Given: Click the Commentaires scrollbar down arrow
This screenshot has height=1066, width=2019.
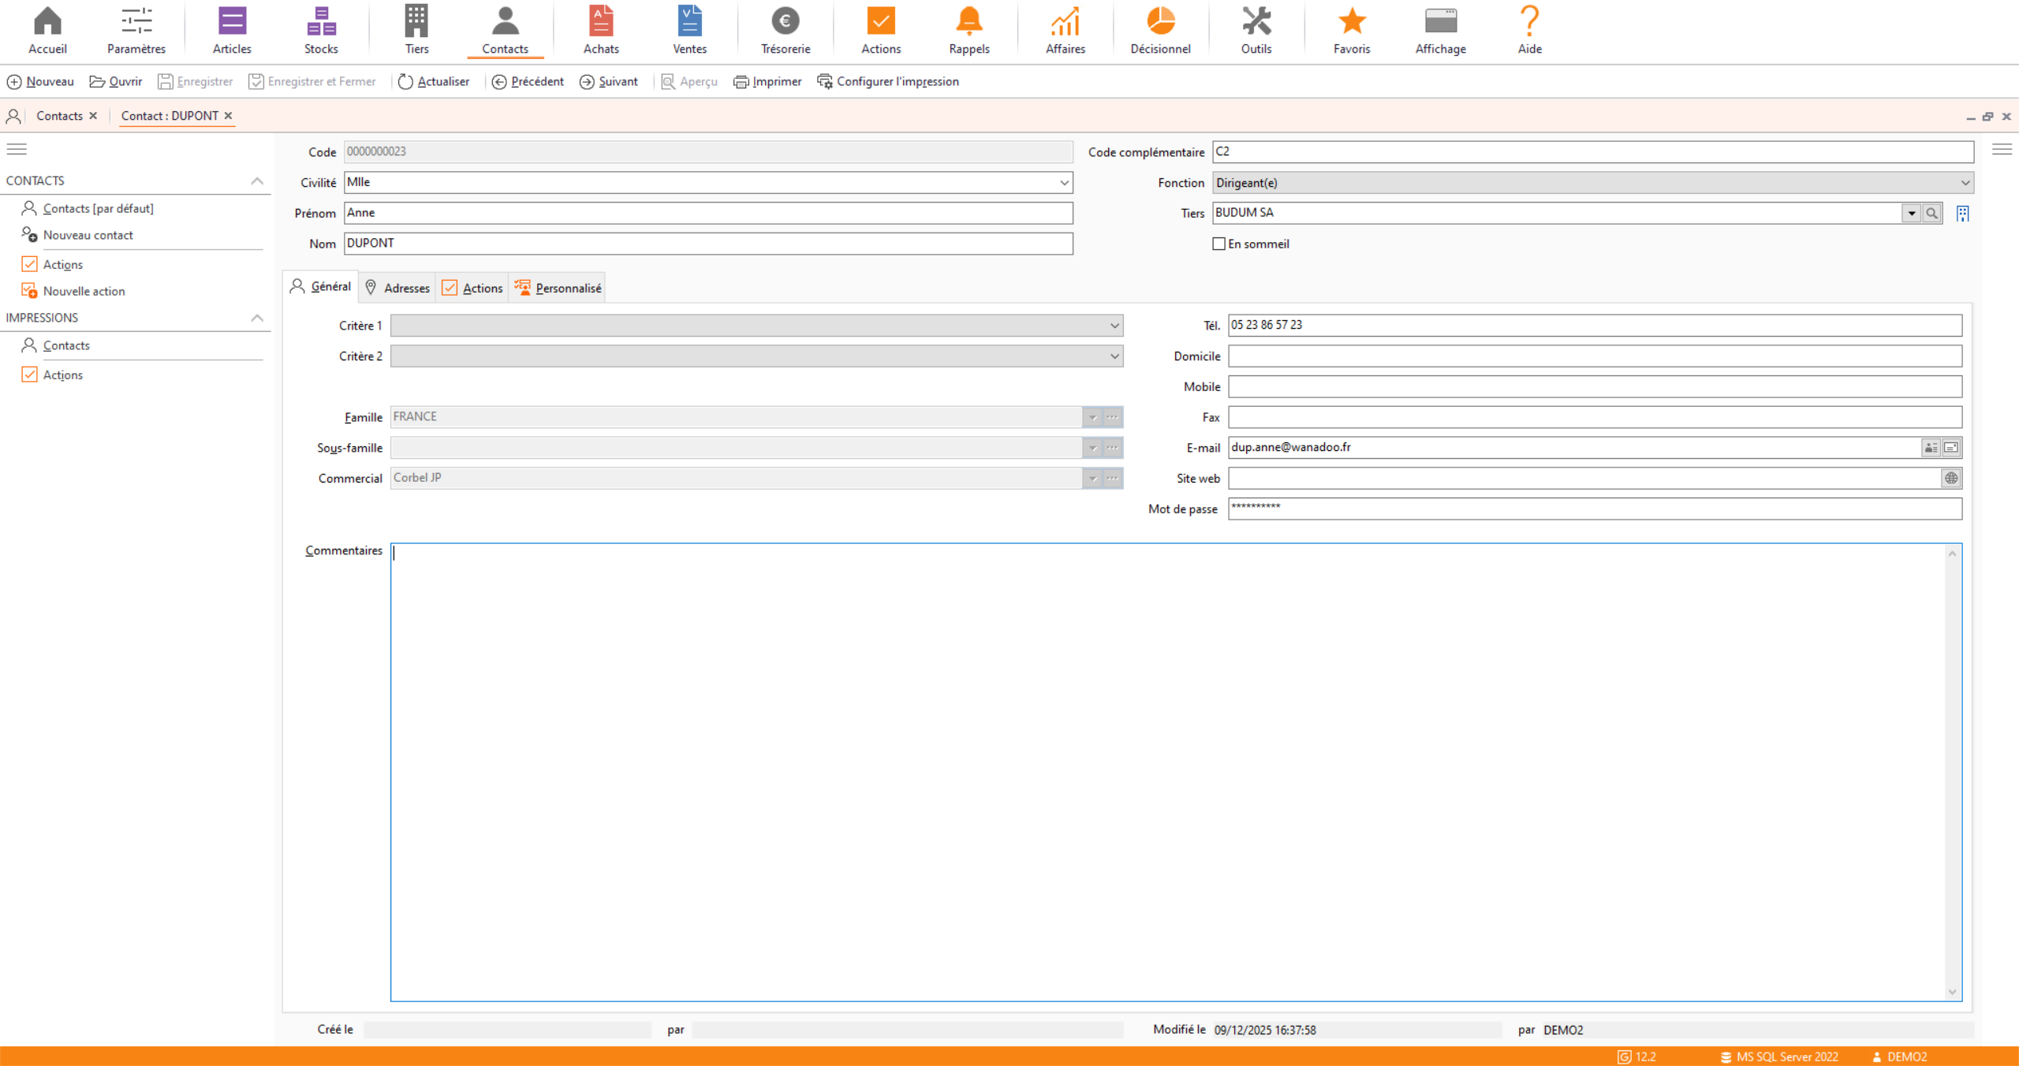Looking at the screenshot, I should tap(1952, 992).
